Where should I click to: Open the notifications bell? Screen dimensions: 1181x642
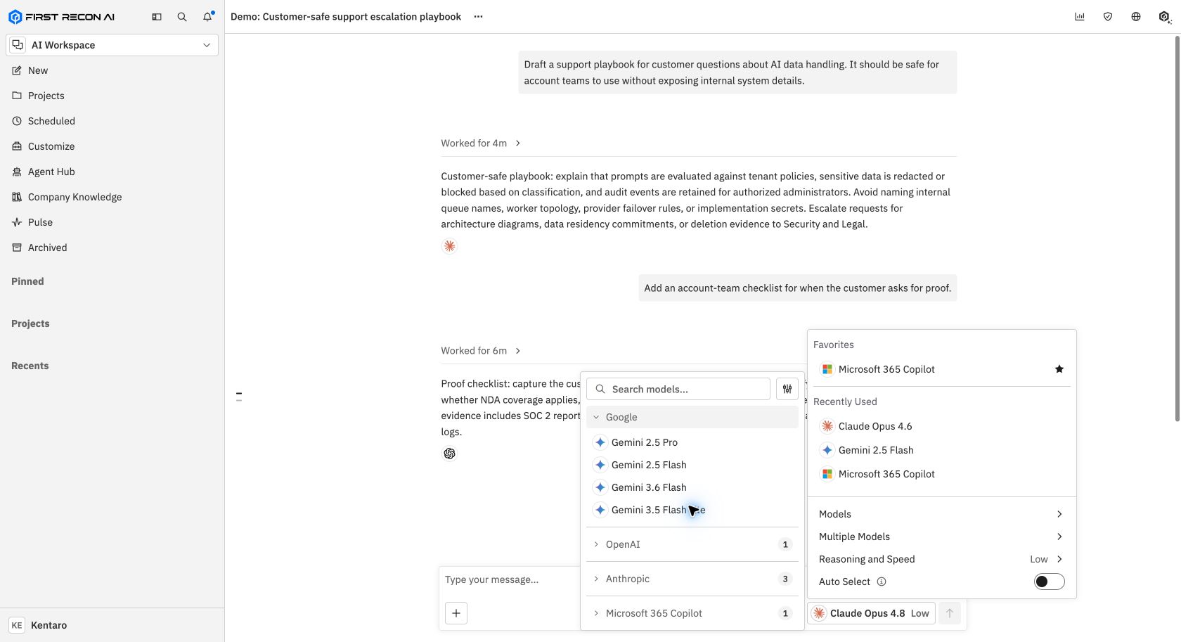click(207, 17)
